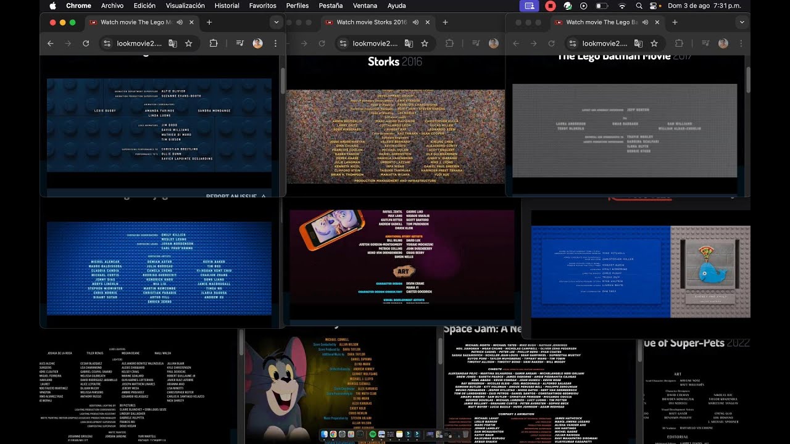Close the Storks 2016 tab
Screen dimensions: 790x444
pos(428,22)
